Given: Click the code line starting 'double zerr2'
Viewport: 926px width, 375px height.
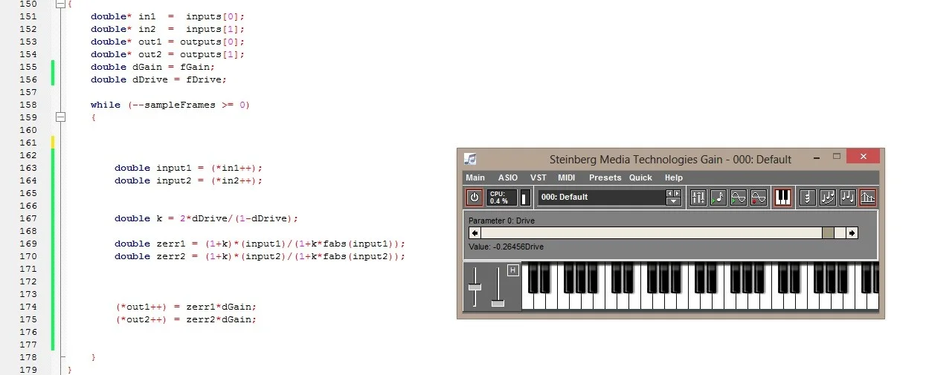Looking at the screenshot, I should 260,256.
